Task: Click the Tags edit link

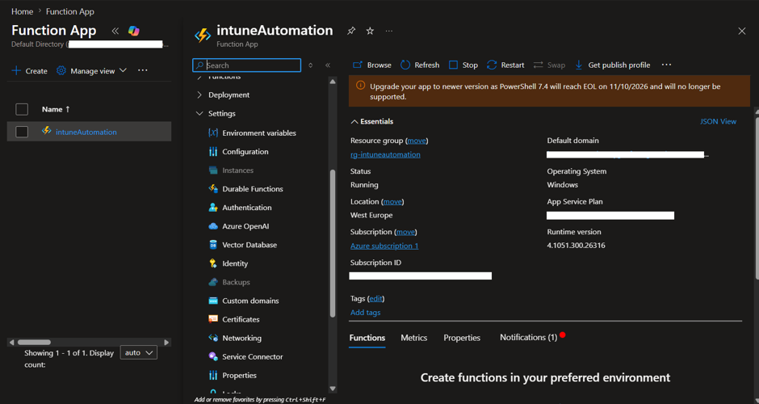Action: point(376,298)
